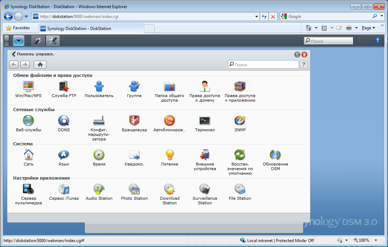
Task: Return to Control Panel home
Action: 40,65
